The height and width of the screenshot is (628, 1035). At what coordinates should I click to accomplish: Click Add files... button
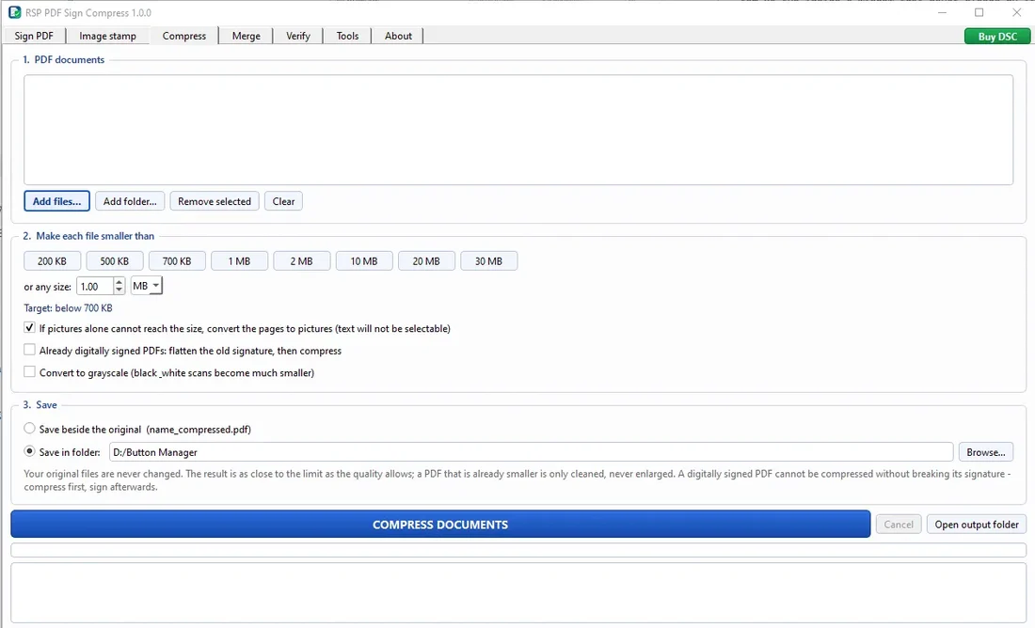coord(56,201)
